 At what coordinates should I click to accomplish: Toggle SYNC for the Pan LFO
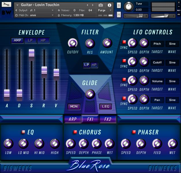pyautogui.click(x=124, y=98)
